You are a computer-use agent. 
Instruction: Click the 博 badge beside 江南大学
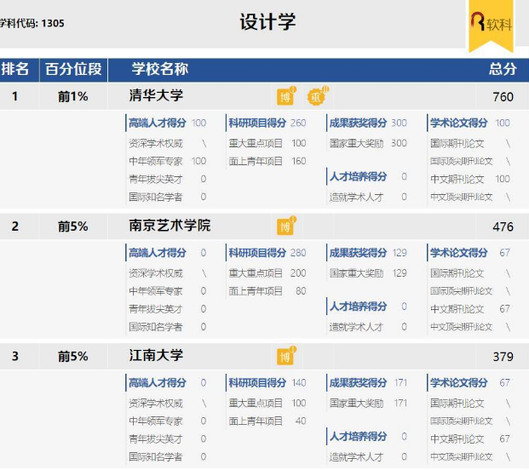click(285, 356)
